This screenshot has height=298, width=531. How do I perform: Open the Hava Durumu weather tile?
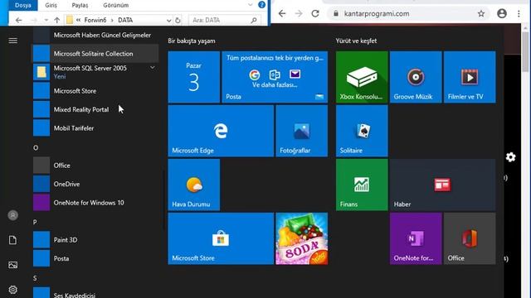pyautogui.click(x=193, y=185)
